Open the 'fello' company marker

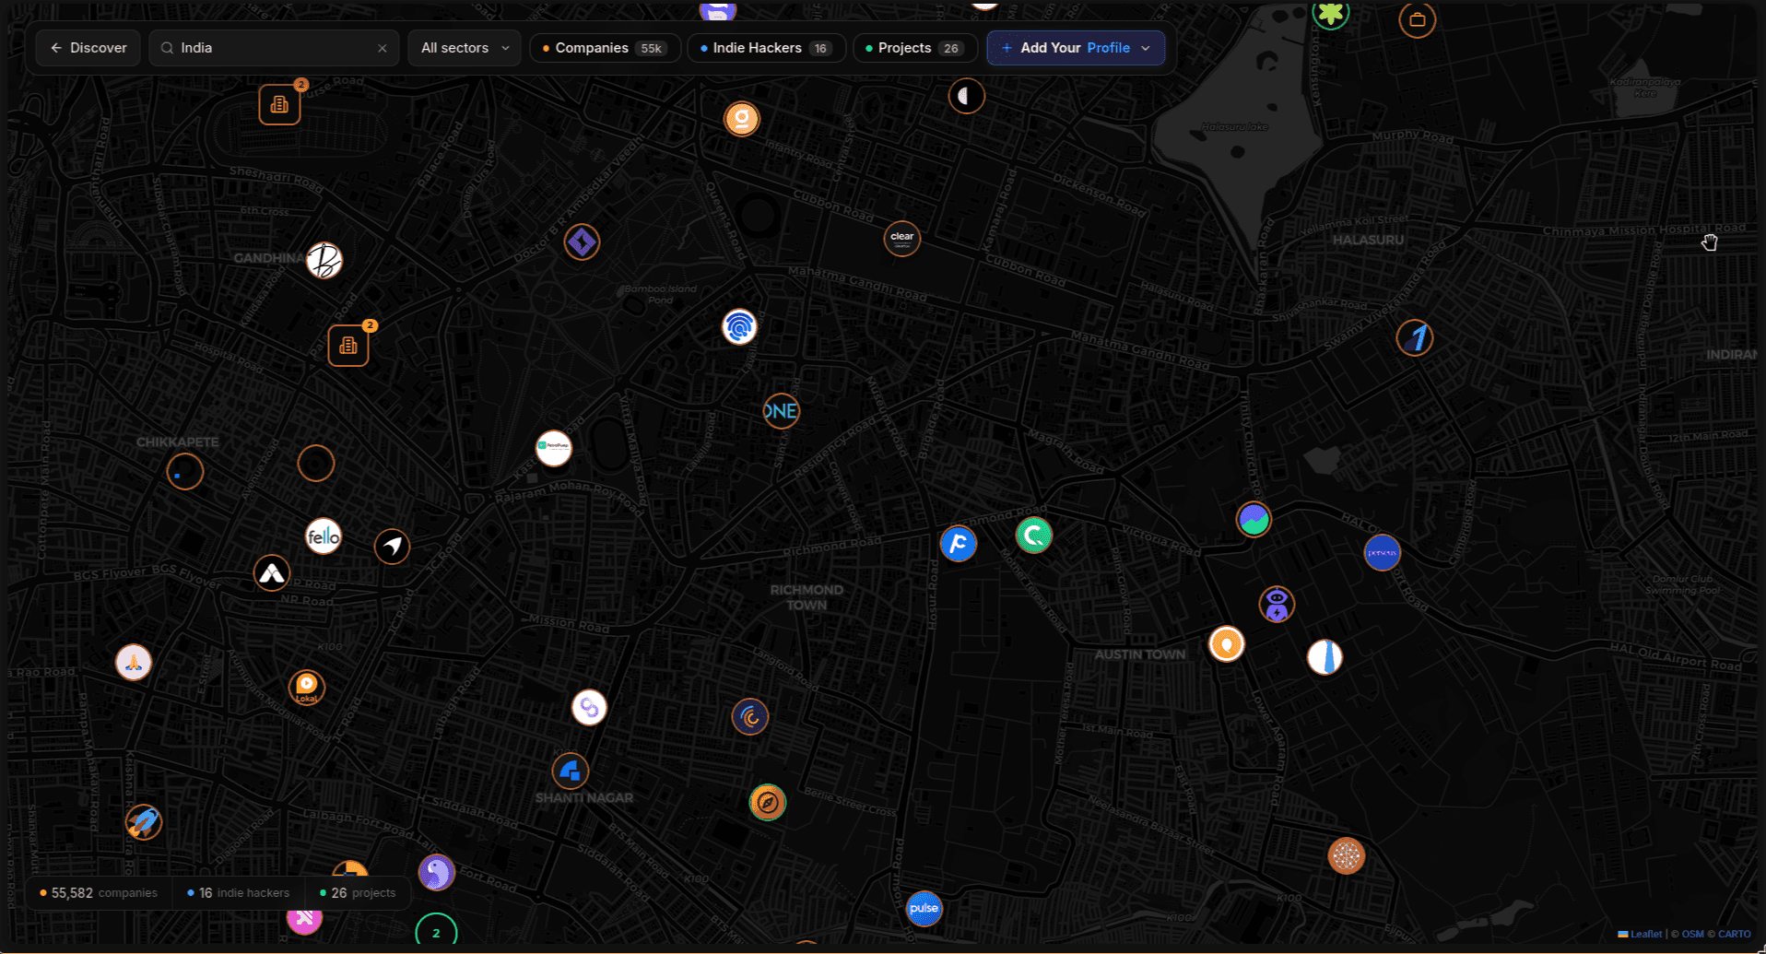pos(324,536)
